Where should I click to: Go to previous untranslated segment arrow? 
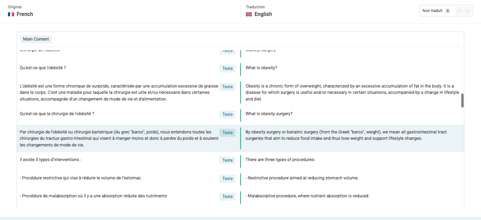point(459,11)
